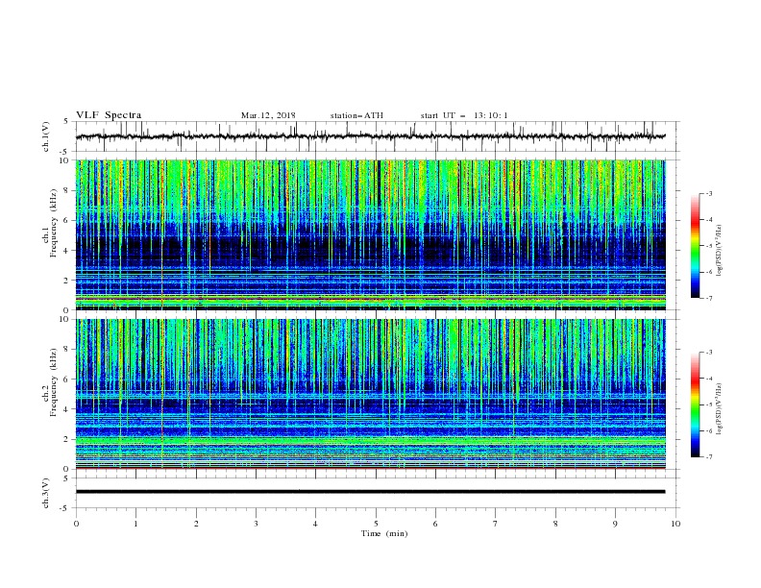The width and height of the screenshot is (761, 588).
Task: Click the "station=ATH" header label
Action: coord(356,115)
